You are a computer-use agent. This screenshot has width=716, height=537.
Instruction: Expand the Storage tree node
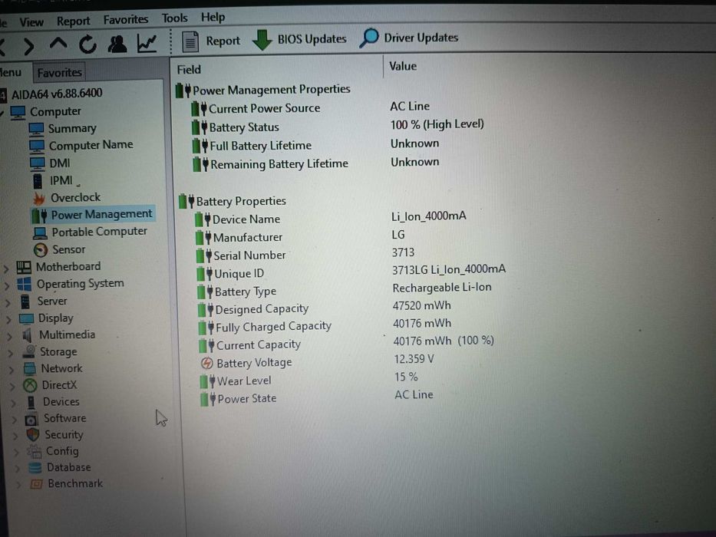point(11,353)
